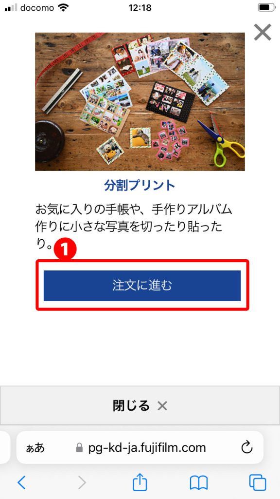Open the ああ text size menu
This screenshot has width=280, height=499.
pyautogui.click(x=35, y=448)
